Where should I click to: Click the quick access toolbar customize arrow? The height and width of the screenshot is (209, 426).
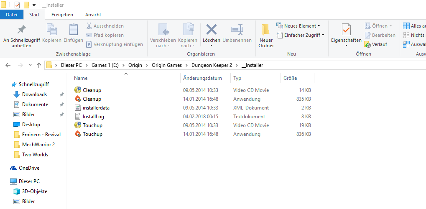tap(34, 5)
